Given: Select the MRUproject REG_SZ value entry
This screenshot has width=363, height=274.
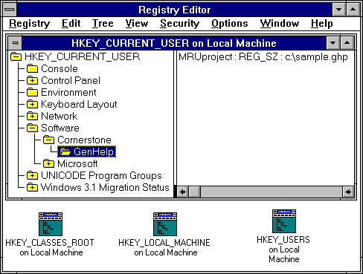Looking at the screenshot, I should (263, 57).
